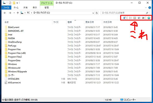Click the folder icon of Intel

click(x=6, y=35)
